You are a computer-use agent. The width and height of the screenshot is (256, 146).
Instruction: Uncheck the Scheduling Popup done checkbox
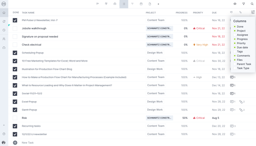click(15, 53)
